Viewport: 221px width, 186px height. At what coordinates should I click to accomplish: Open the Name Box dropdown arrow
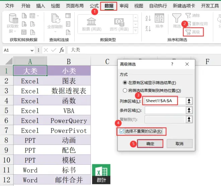click(x=32, y=50)
